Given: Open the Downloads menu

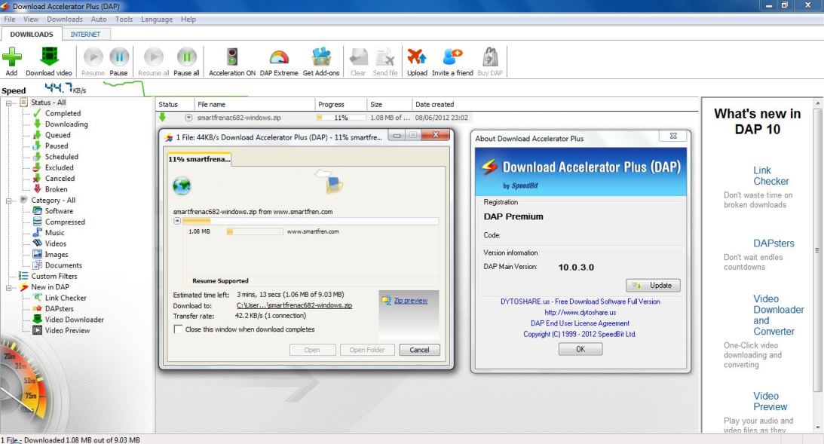Looking at the screenshot, I should [x=65, y=19].
